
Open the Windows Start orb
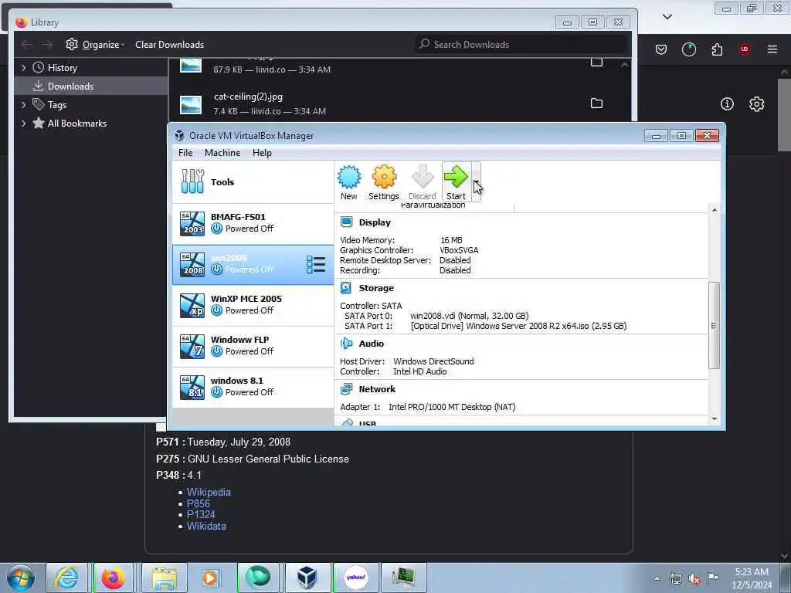click(x=20, y=578)
